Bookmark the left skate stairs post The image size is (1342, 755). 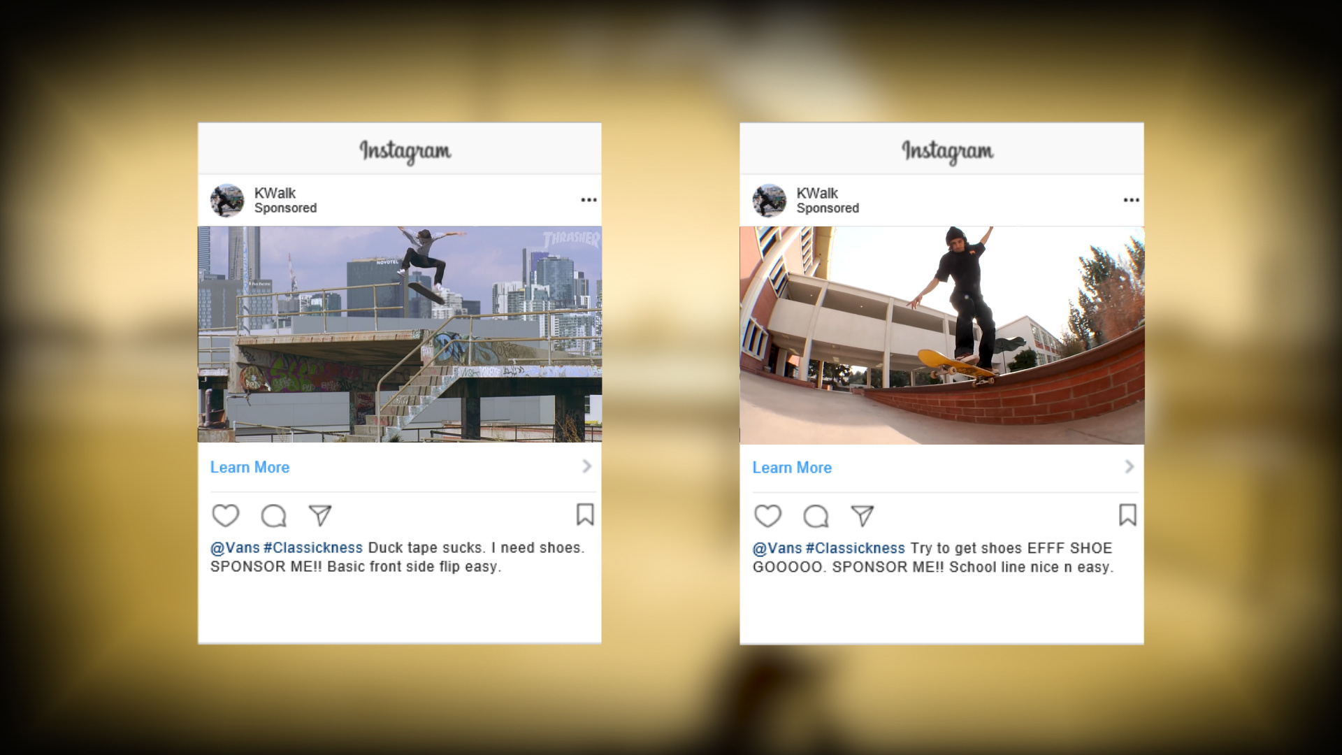coord(585,515)
